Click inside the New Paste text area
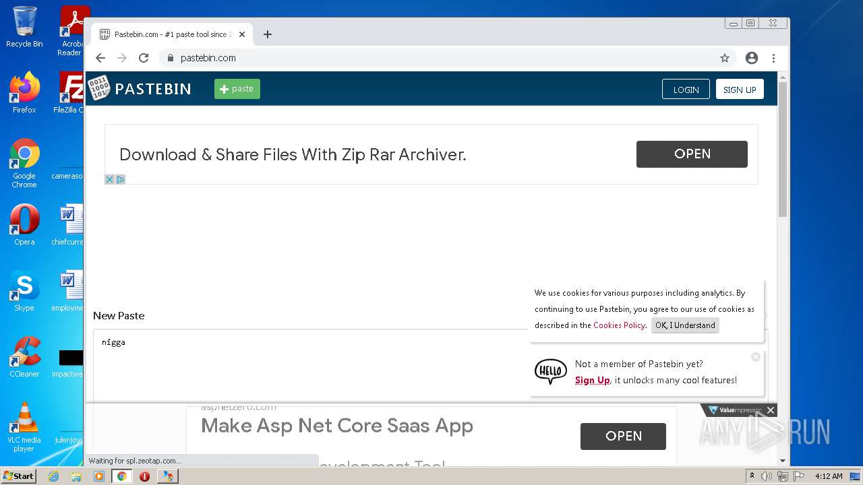Screen dimensions: 863x485 310,366
